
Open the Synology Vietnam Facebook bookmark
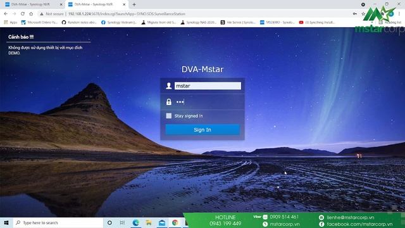point(119,23)
